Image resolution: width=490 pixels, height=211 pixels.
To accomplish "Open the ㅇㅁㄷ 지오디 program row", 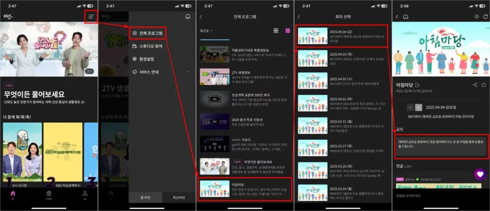I will (x=245, y=144).
